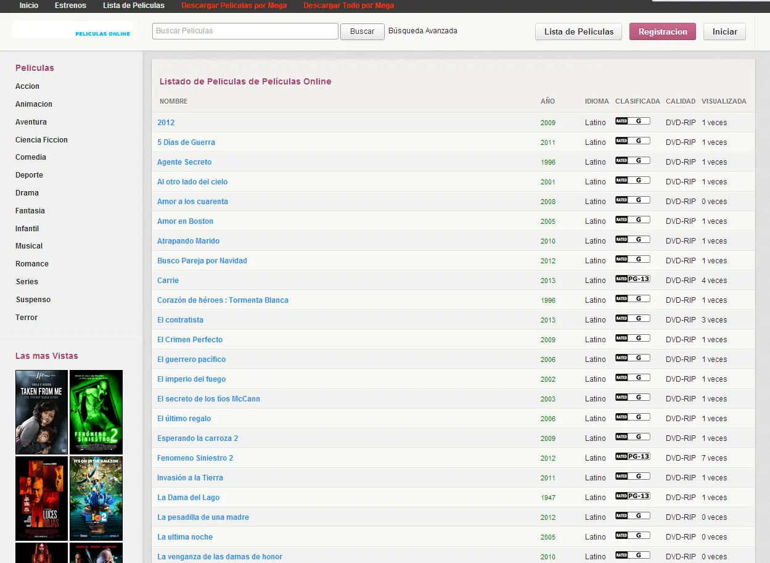Open the Inicio menu item
This screenshot has width=770, height=563.
[29, 6]
